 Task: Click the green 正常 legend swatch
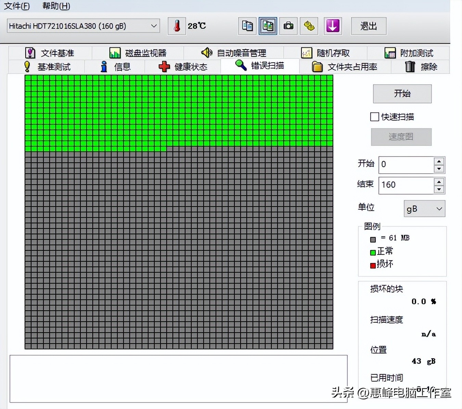coord(373,253)
